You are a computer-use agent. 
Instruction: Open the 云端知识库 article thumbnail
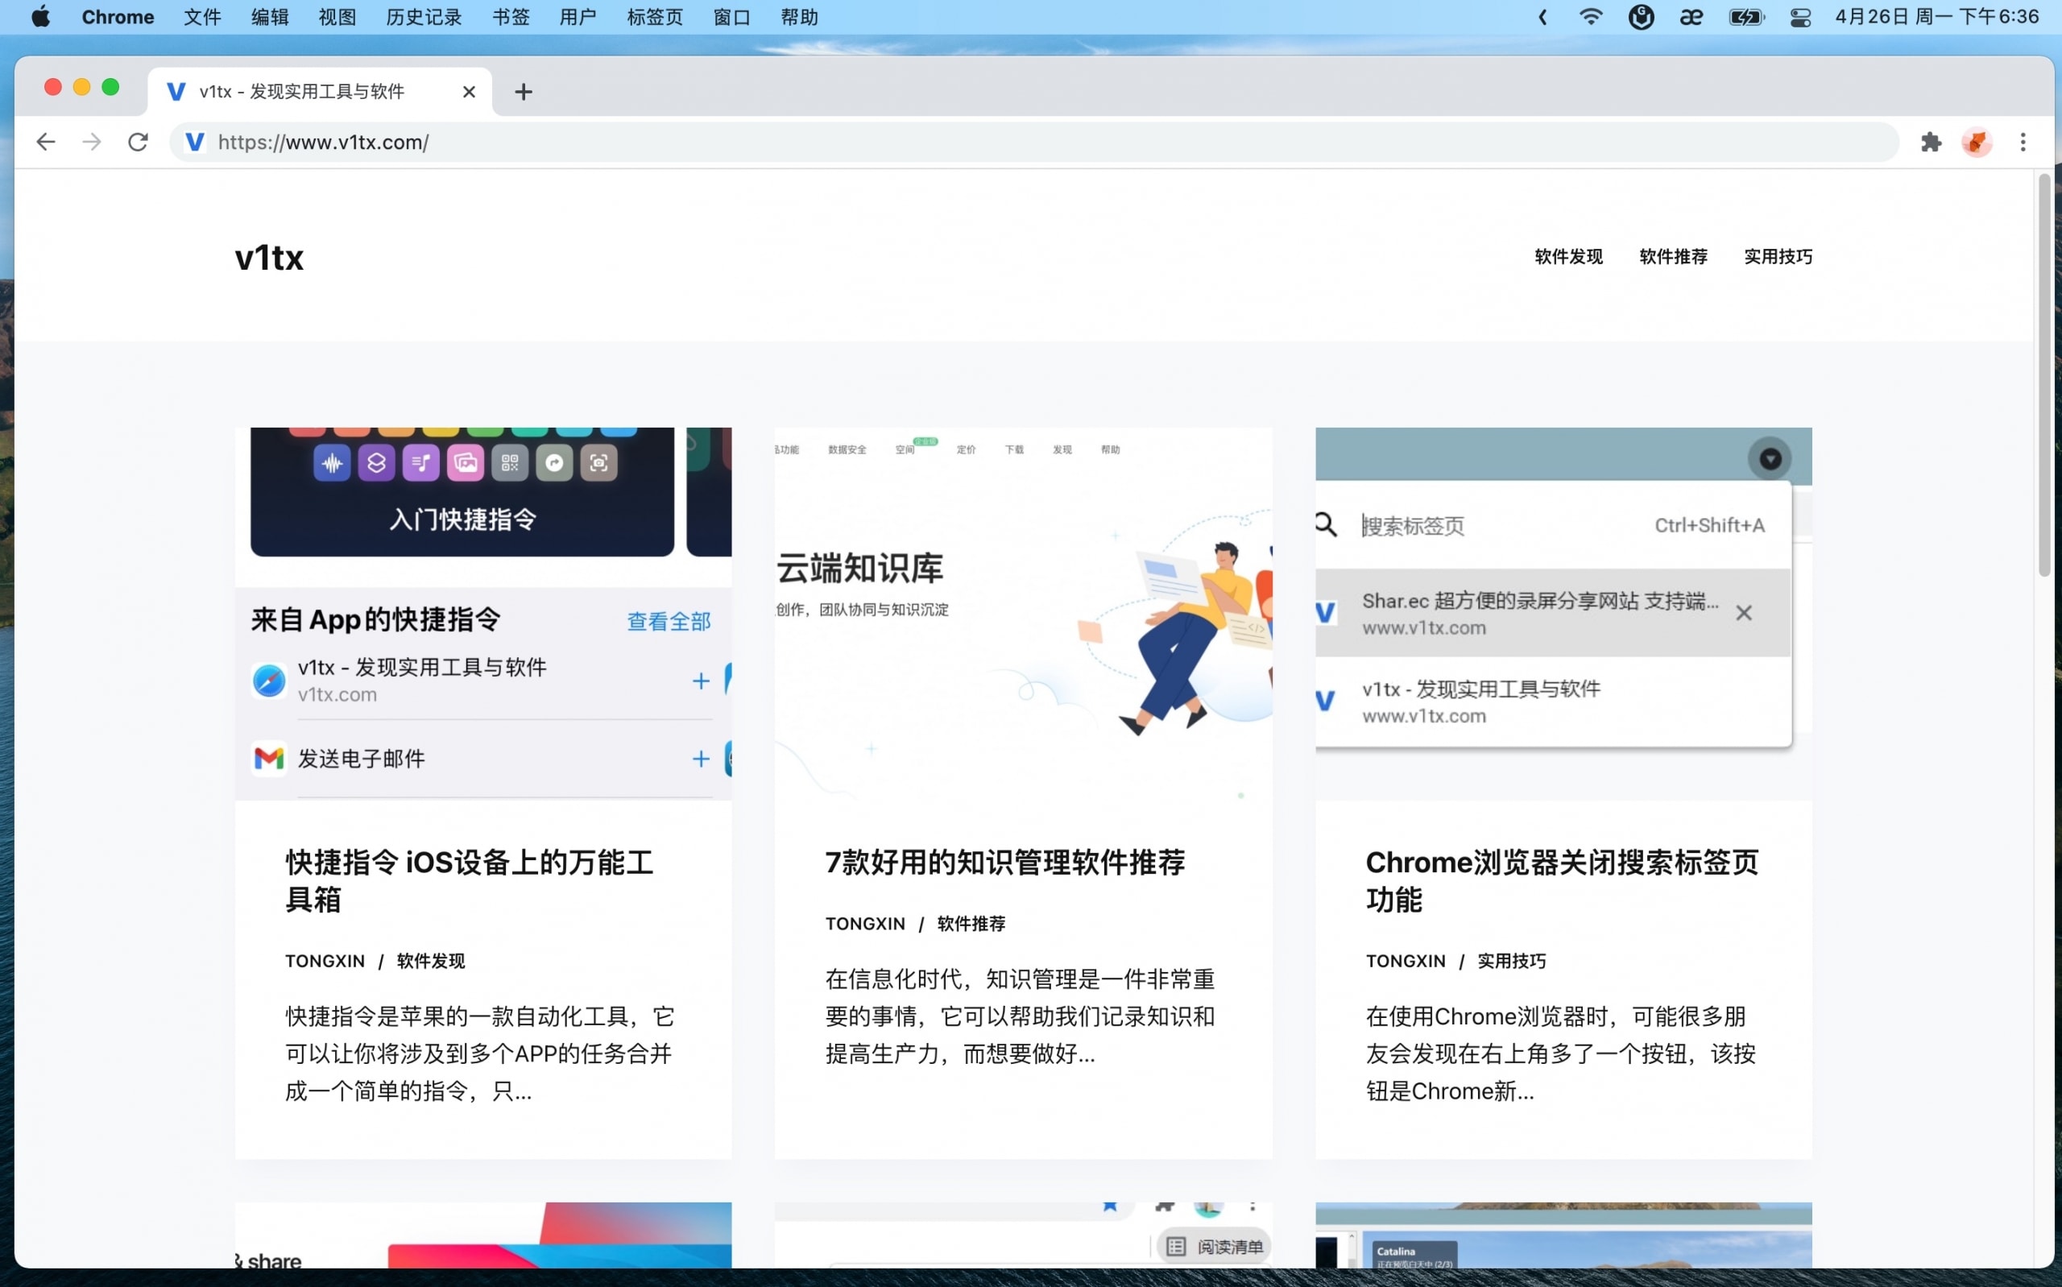[1024, 614]
